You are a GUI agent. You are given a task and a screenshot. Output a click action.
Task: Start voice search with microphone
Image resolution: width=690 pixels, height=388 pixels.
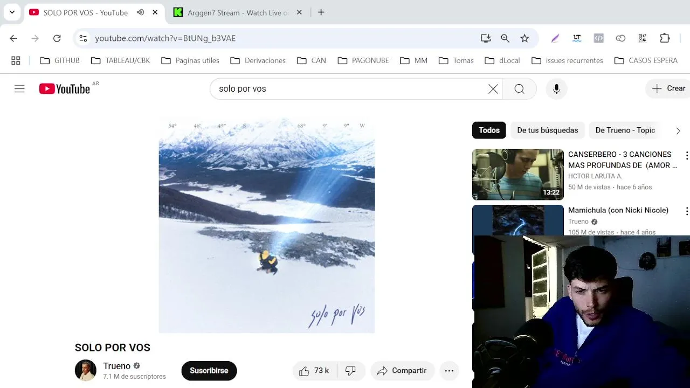[x=557, y=89]
